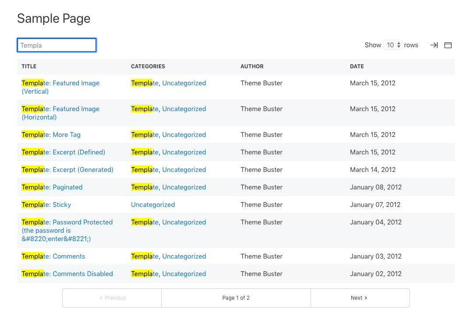Click Uncategorized in the Sticky row

pos(153,205)
